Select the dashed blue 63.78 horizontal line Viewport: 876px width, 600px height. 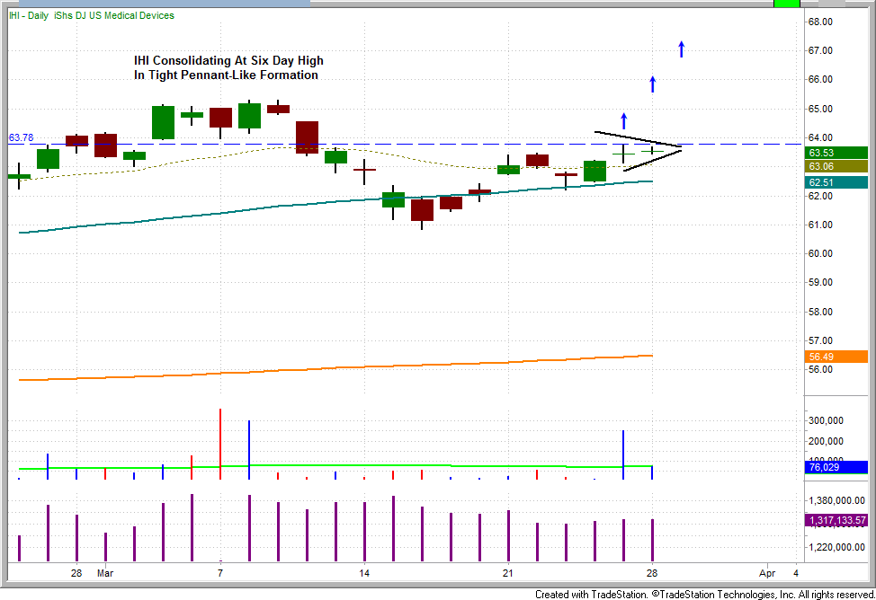coord(405,144)
